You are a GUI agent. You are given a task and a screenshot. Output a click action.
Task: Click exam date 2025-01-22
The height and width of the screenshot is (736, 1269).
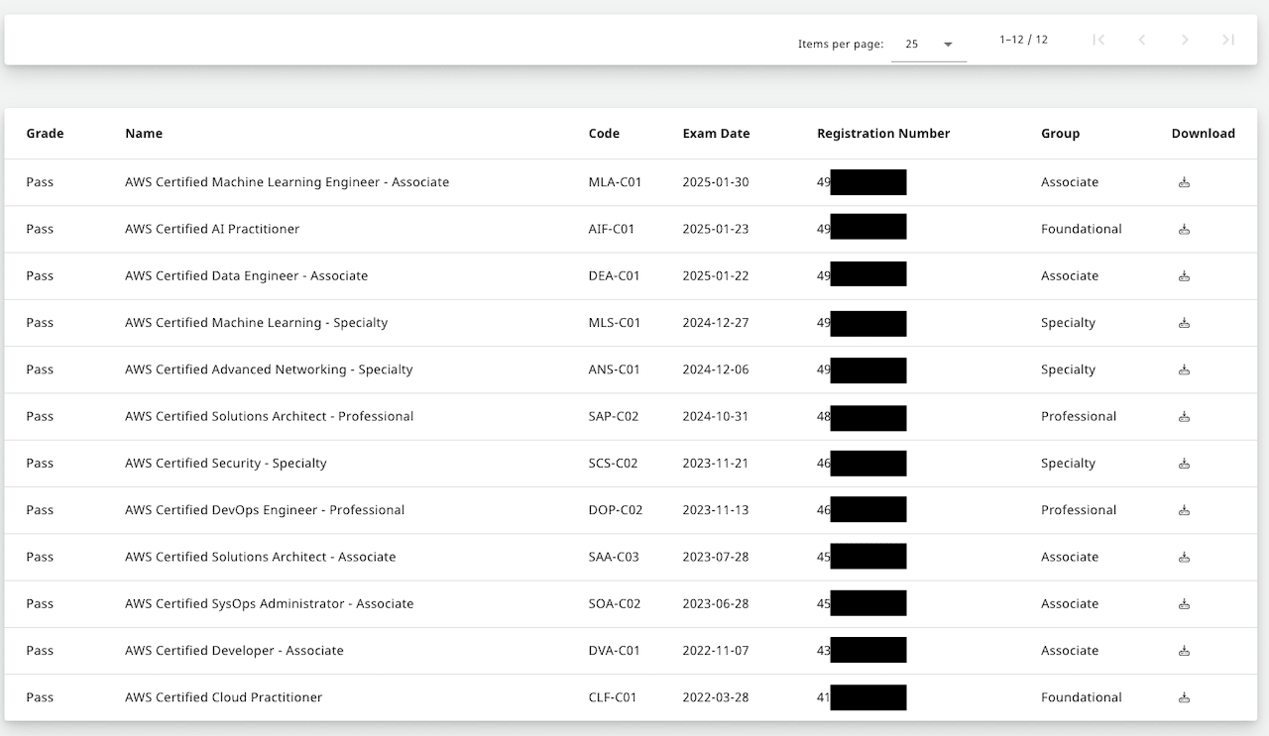click(x=716, y=275)
